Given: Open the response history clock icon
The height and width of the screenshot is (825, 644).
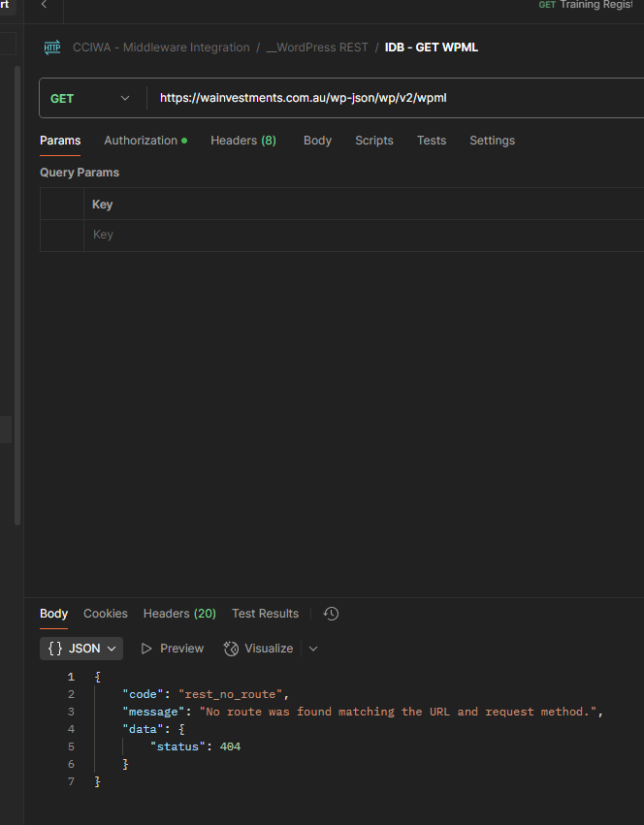Looking at the screenshot, I should (x=331, y=614).
